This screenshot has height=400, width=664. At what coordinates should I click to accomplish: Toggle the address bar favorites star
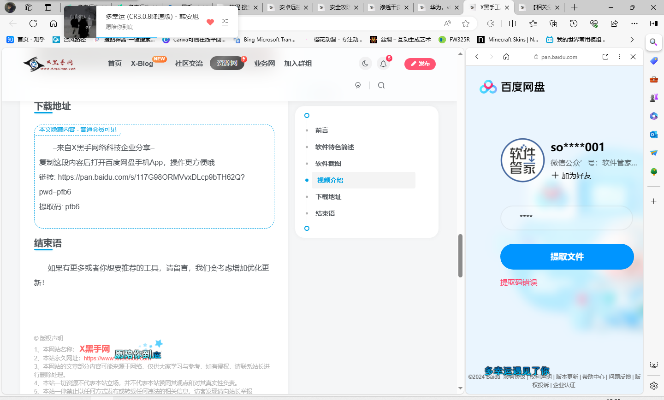pyautogui.click(x=466, y=24)
